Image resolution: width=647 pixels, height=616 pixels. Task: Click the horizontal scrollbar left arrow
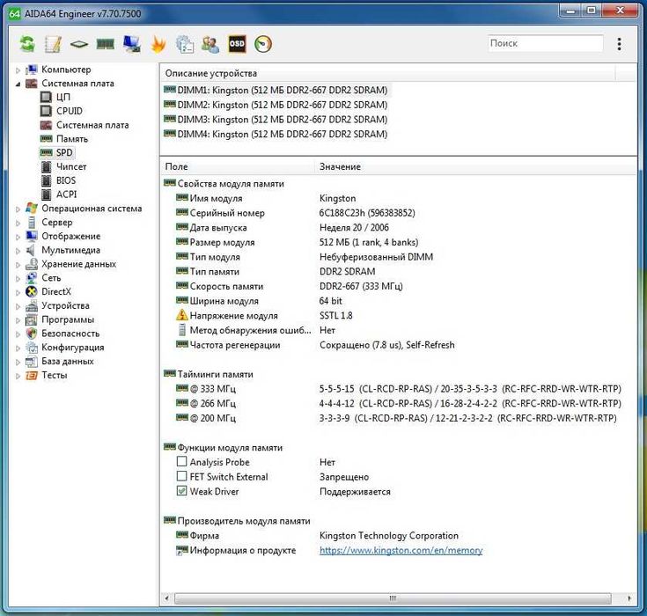point(166,598)
